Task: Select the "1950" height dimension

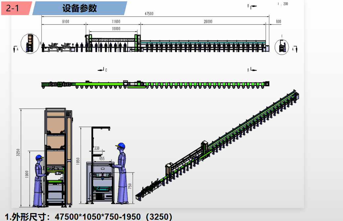Action: 78,161
